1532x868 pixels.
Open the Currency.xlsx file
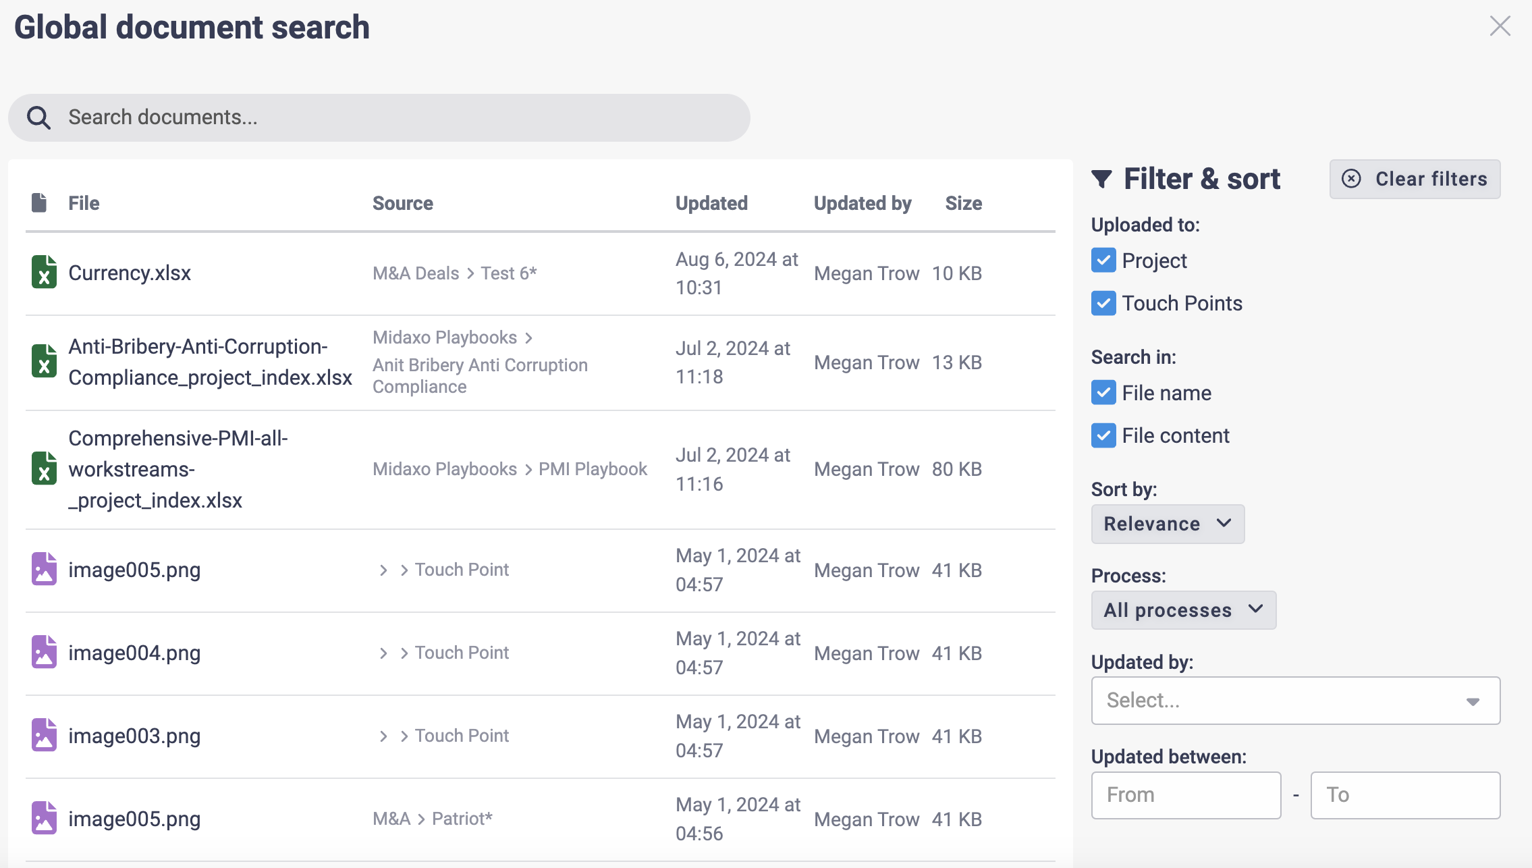tap(130, 273)
